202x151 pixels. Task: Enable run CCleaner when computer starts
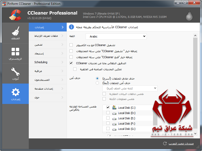pyautogui.click(x=71, y=45)
